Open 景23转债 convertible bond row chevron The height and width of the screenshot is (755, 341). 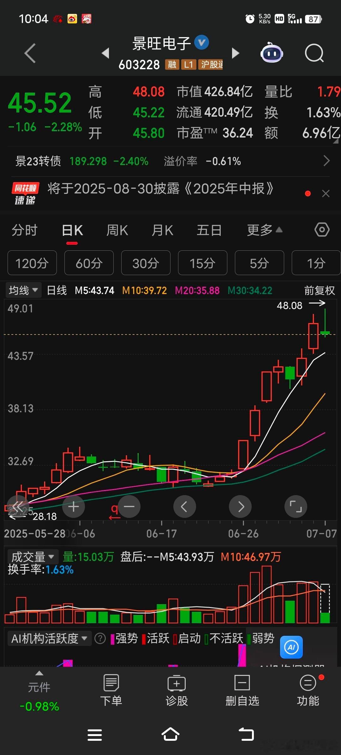[x=326, y=161]
